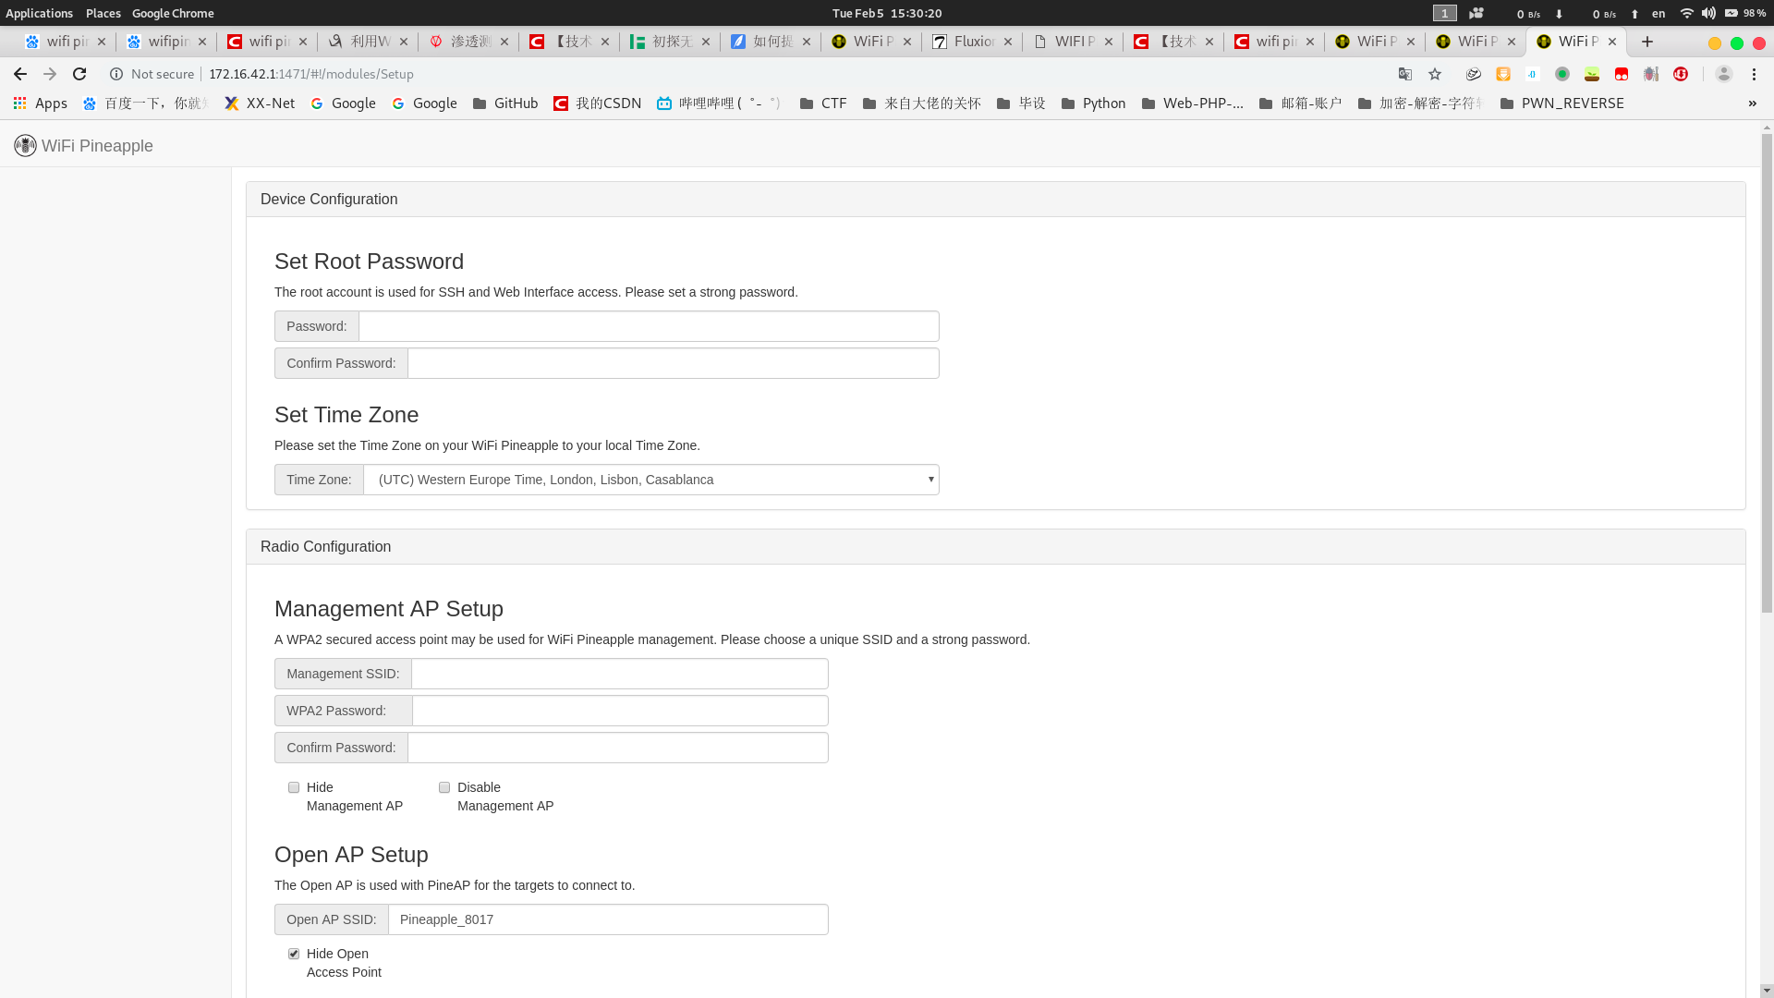The height and width of the screenshot is (998, 1774).
Task: Reload the current page
Action: pos(79,74)
